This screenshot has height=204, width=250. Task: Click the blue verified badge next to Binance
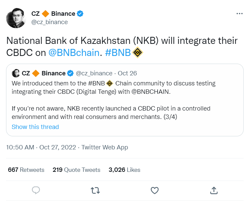click(x=81, y=14)
